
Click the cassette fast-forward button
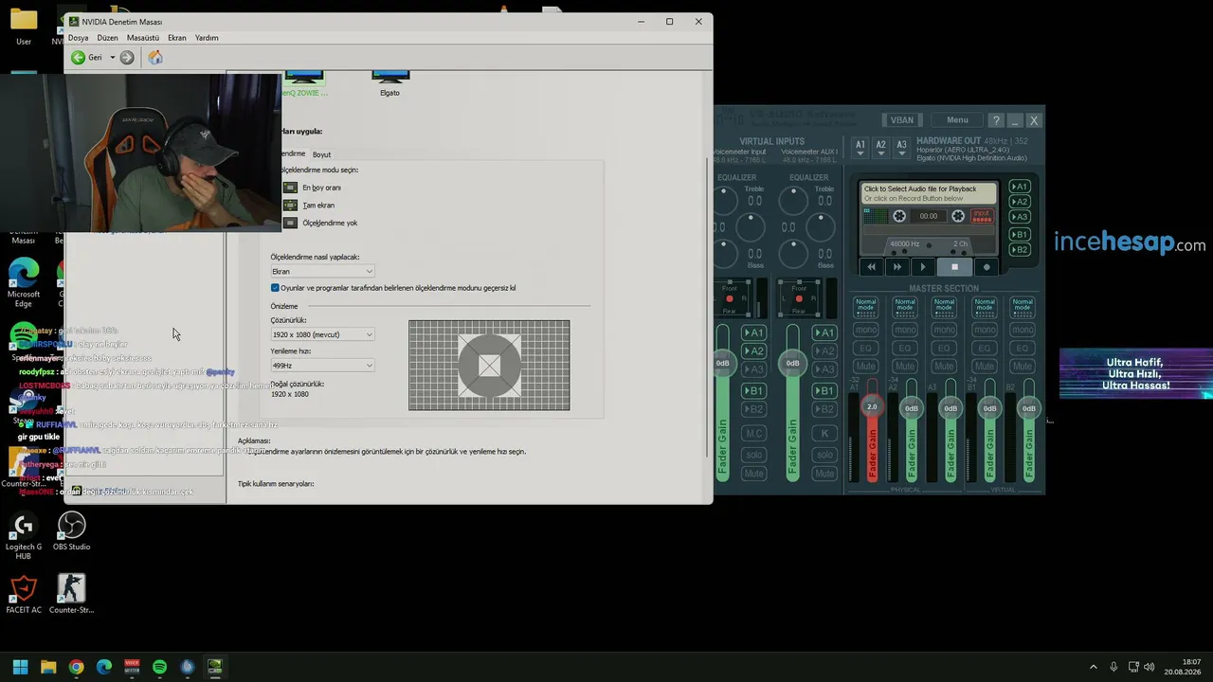tap(896, 267)
